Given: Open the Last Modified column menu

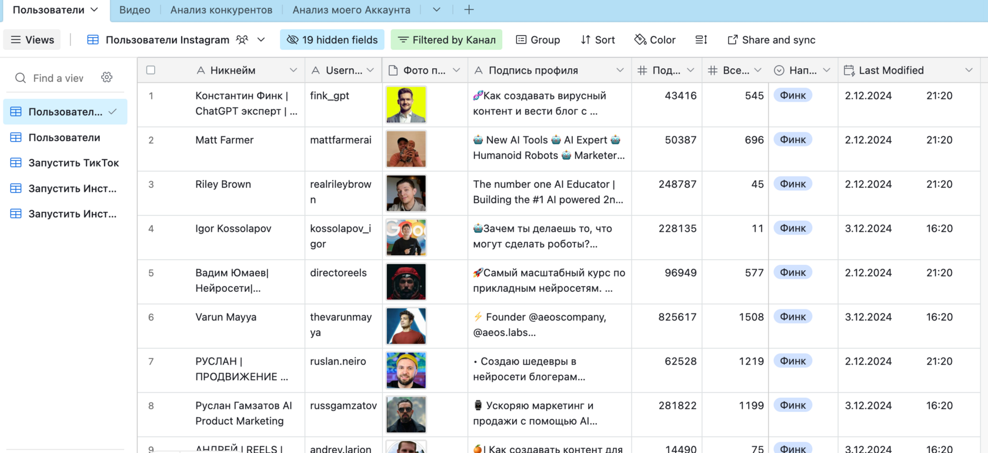Looking at the screenshot, I should (x=969, y=71).
